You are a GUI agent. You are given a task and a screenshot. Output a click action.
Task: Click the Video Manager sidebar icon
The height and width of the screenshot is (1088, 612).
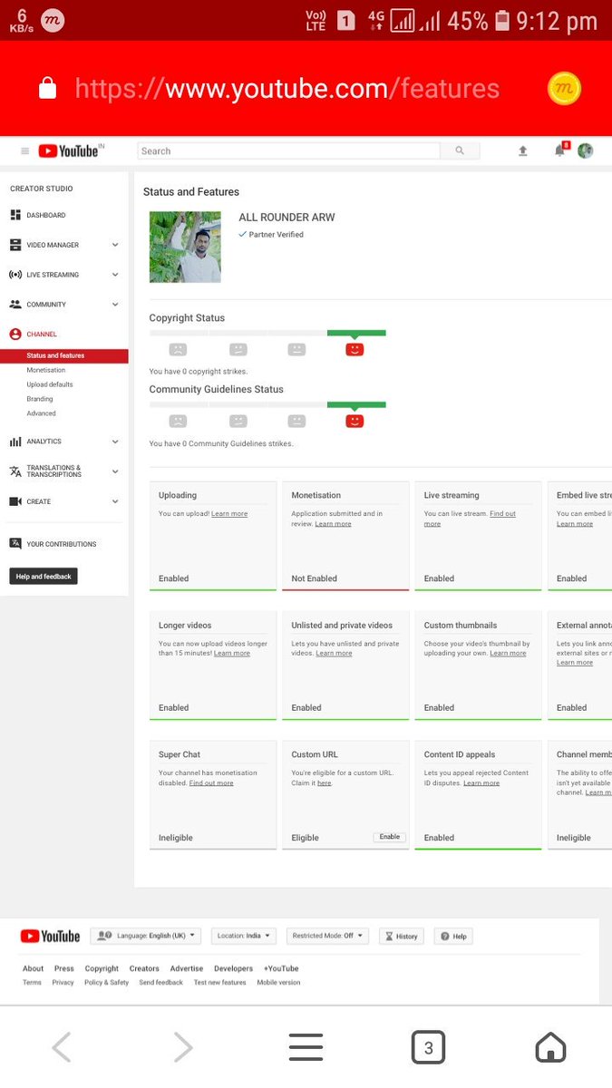coord(15,245)
